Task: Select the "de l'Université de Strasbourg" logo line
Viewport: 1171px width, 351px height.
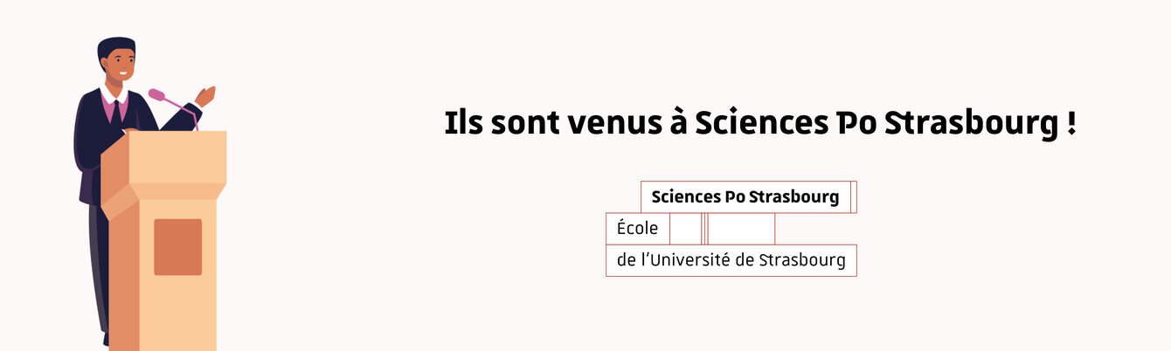Action: click(731, 260)
